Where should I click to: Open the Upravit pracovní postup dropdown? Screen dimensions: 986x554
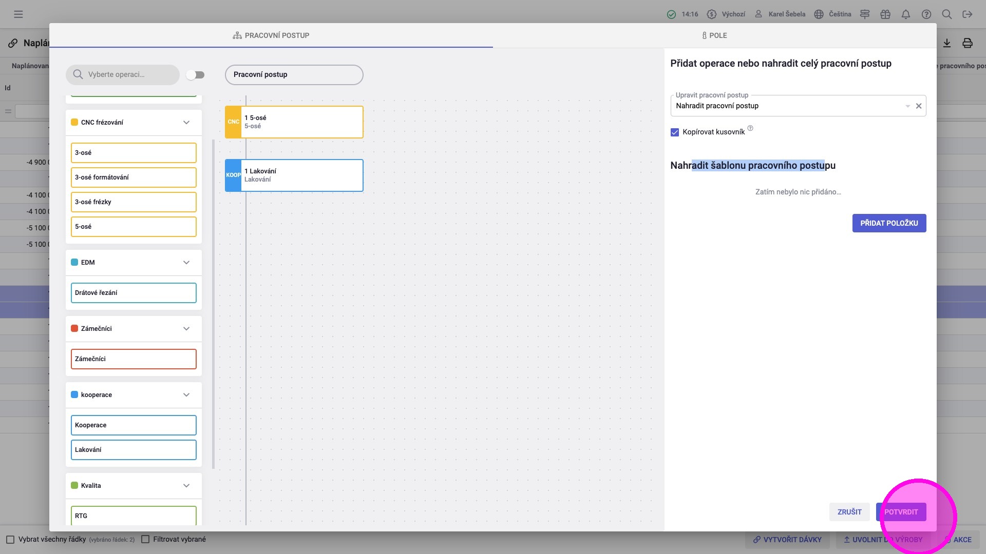[907, 106]
